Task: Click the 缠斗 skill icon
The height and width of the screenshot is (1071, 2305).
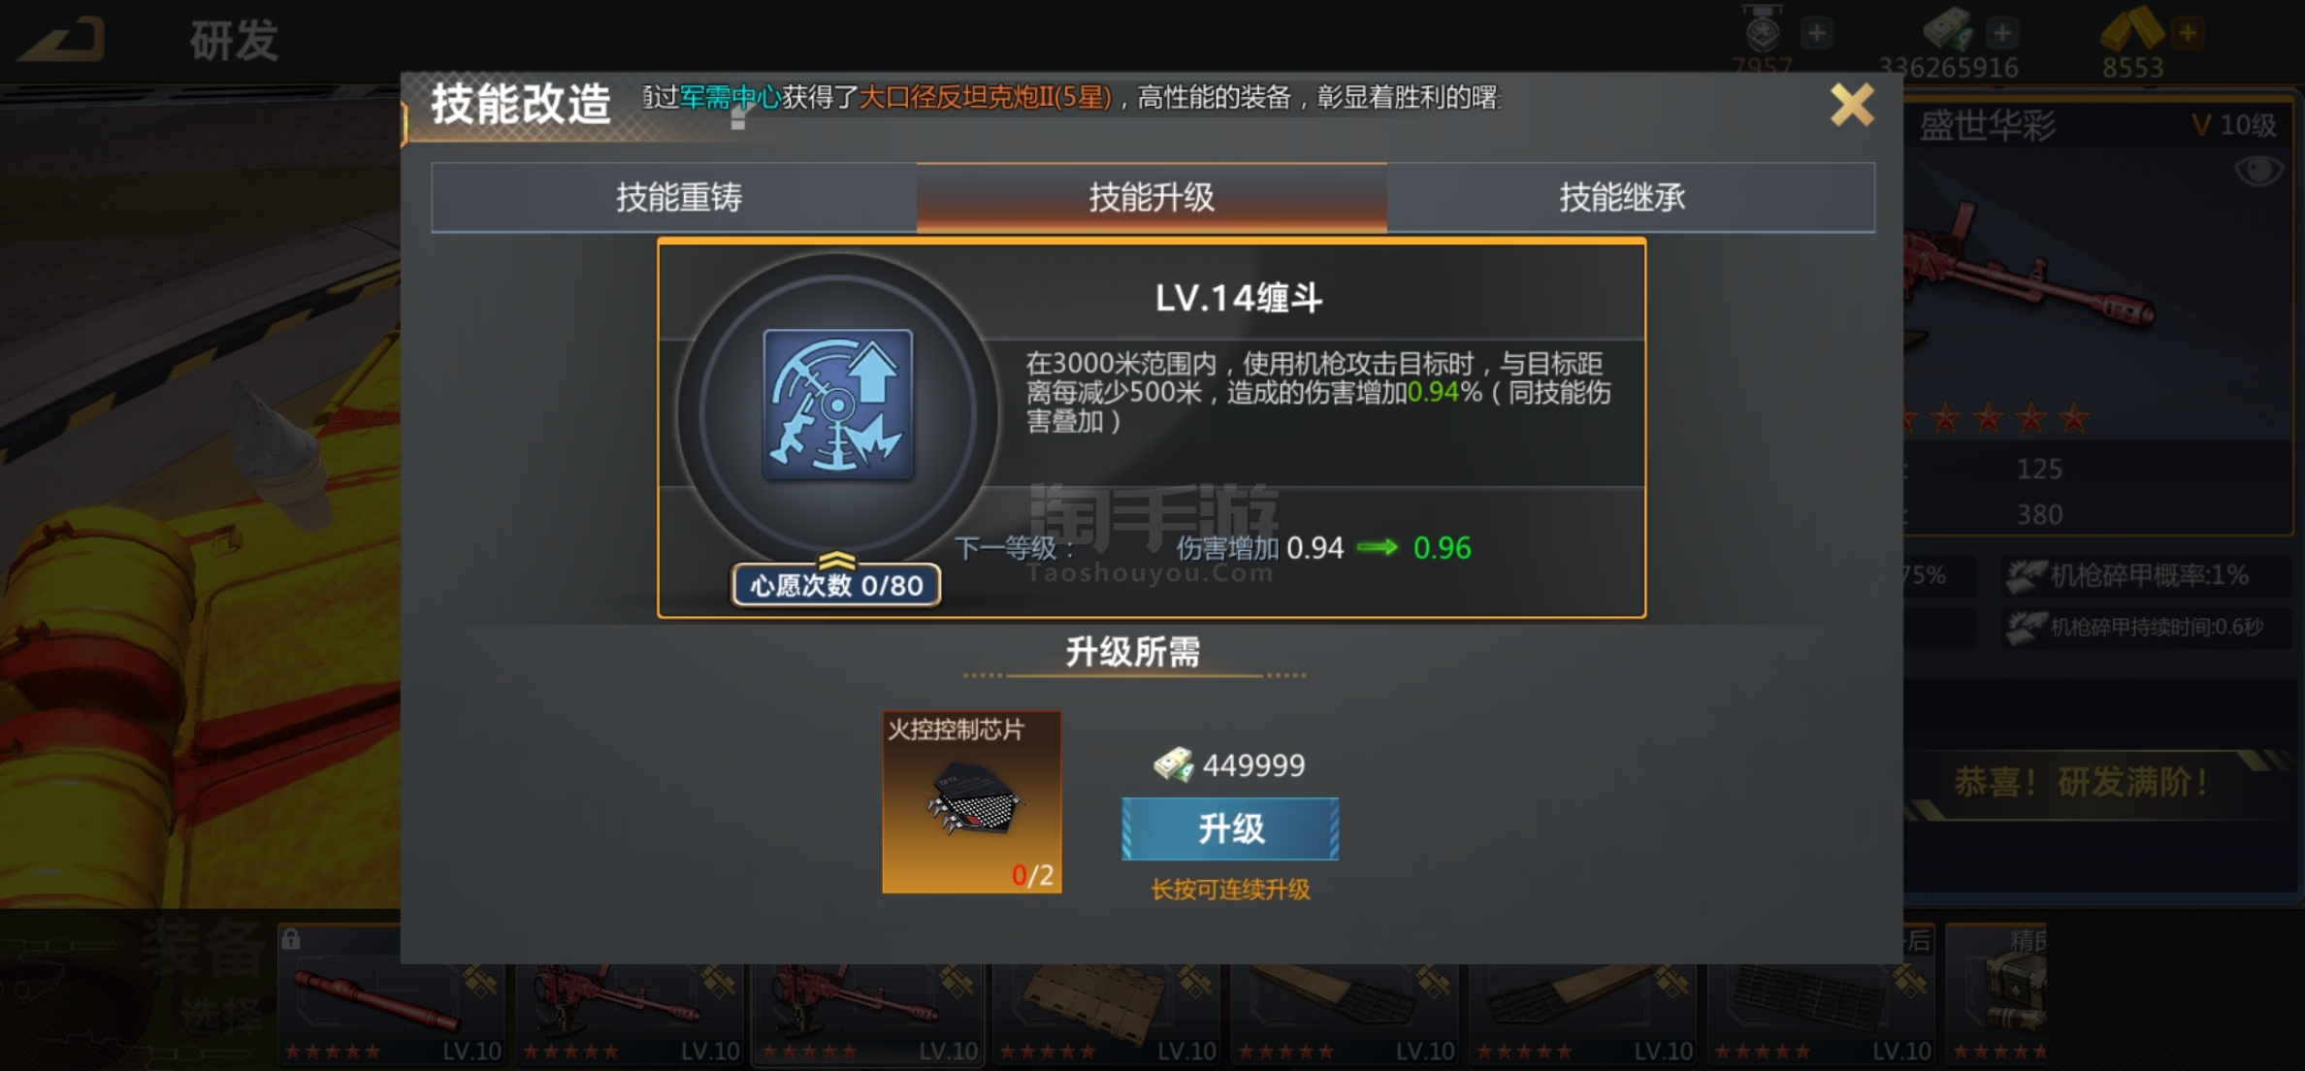Action: click(838, 404)
